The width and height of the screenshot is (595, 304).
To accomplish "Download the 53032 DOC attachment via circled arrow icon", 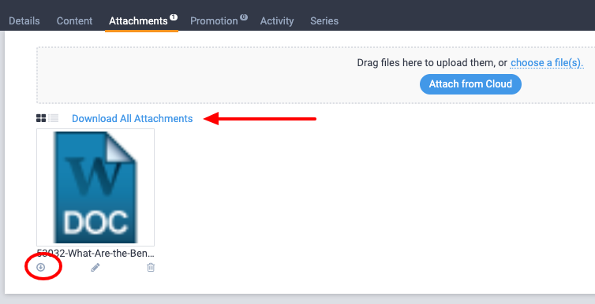I will click(x=40, y=268).
